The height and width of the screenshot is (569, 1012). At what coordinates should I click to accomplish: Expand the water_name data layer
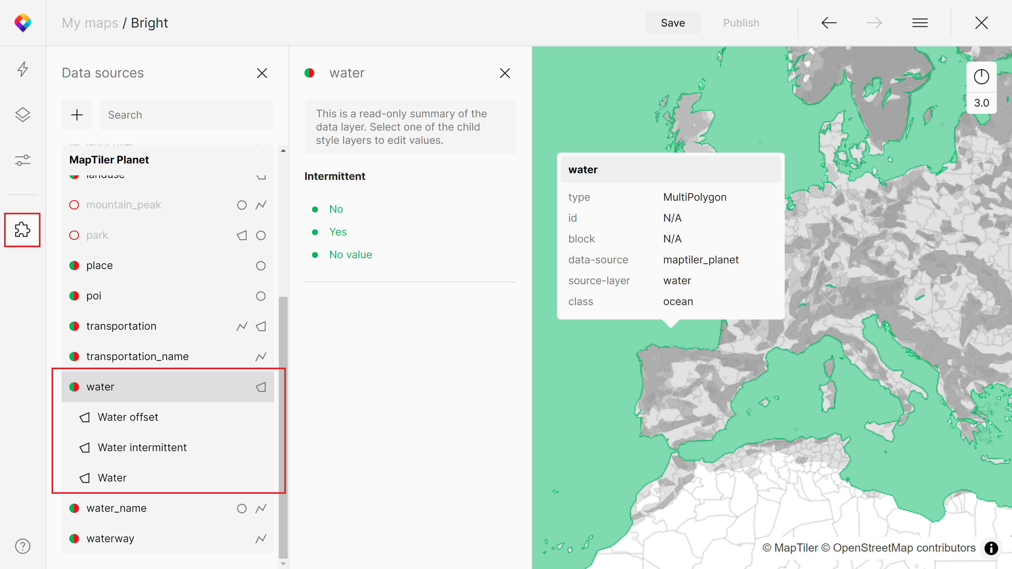coord(116,508)
